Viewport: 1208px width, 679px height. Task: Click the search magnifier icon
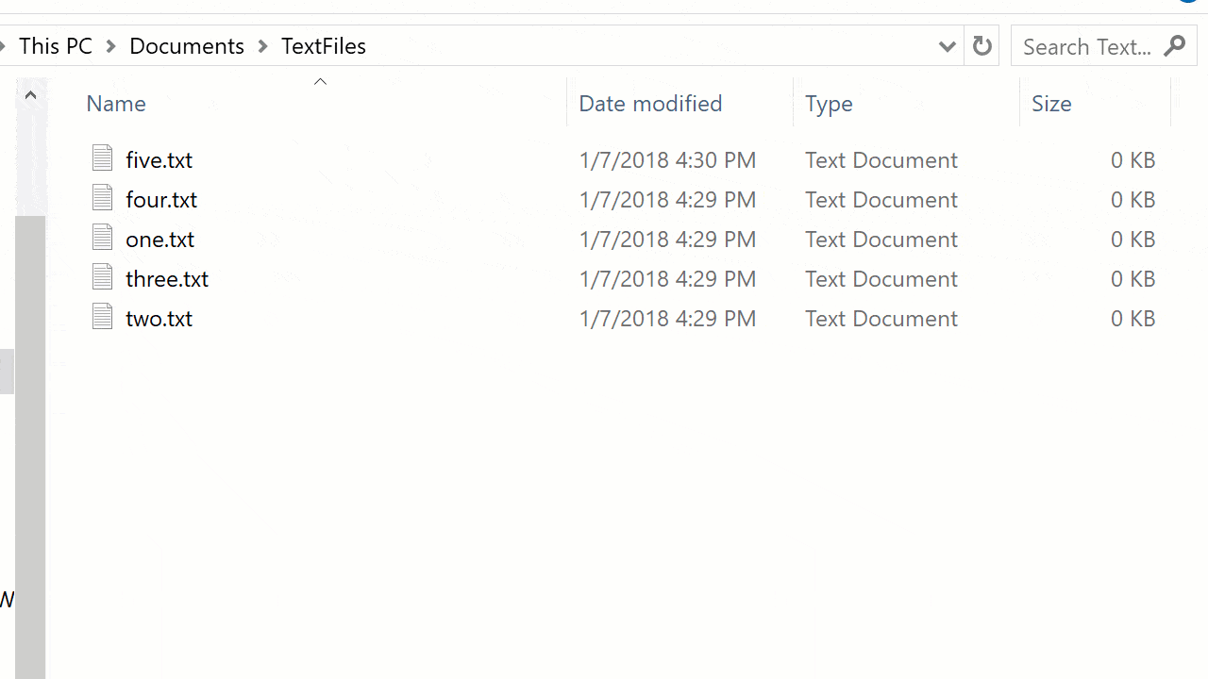click(x=1175, y=46)
